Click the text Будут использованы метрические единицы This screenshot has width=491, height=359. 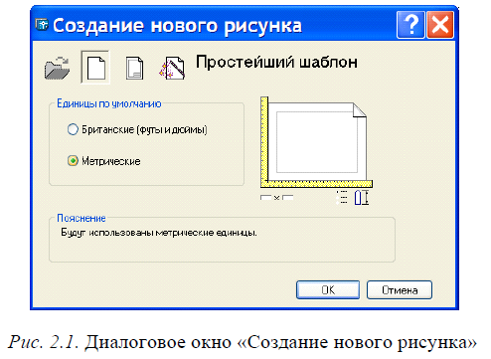coord(159,233)
